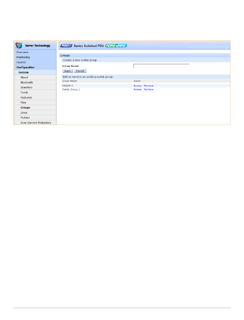Open the Lines configuration page
Viewport: 244px width, 320px height.
(x=35, y=113)
